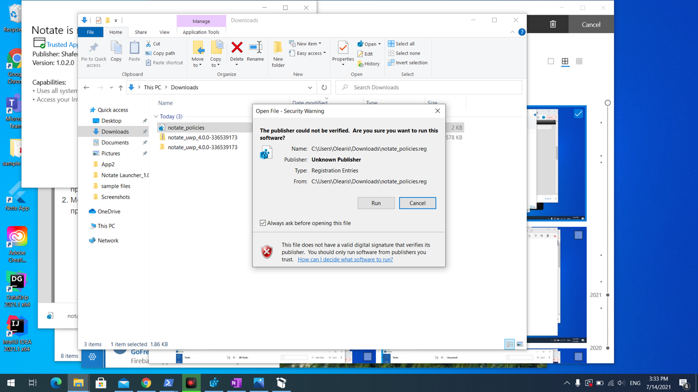
Task: Switch Explorer to large icons view button
Action: 520,344
